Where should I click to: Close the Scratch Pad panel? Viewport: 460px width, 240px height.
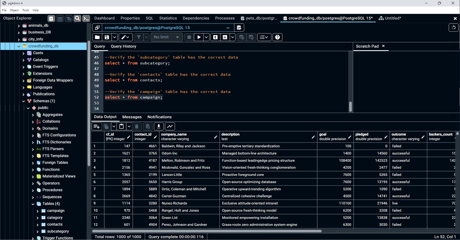tap(383, 46)
